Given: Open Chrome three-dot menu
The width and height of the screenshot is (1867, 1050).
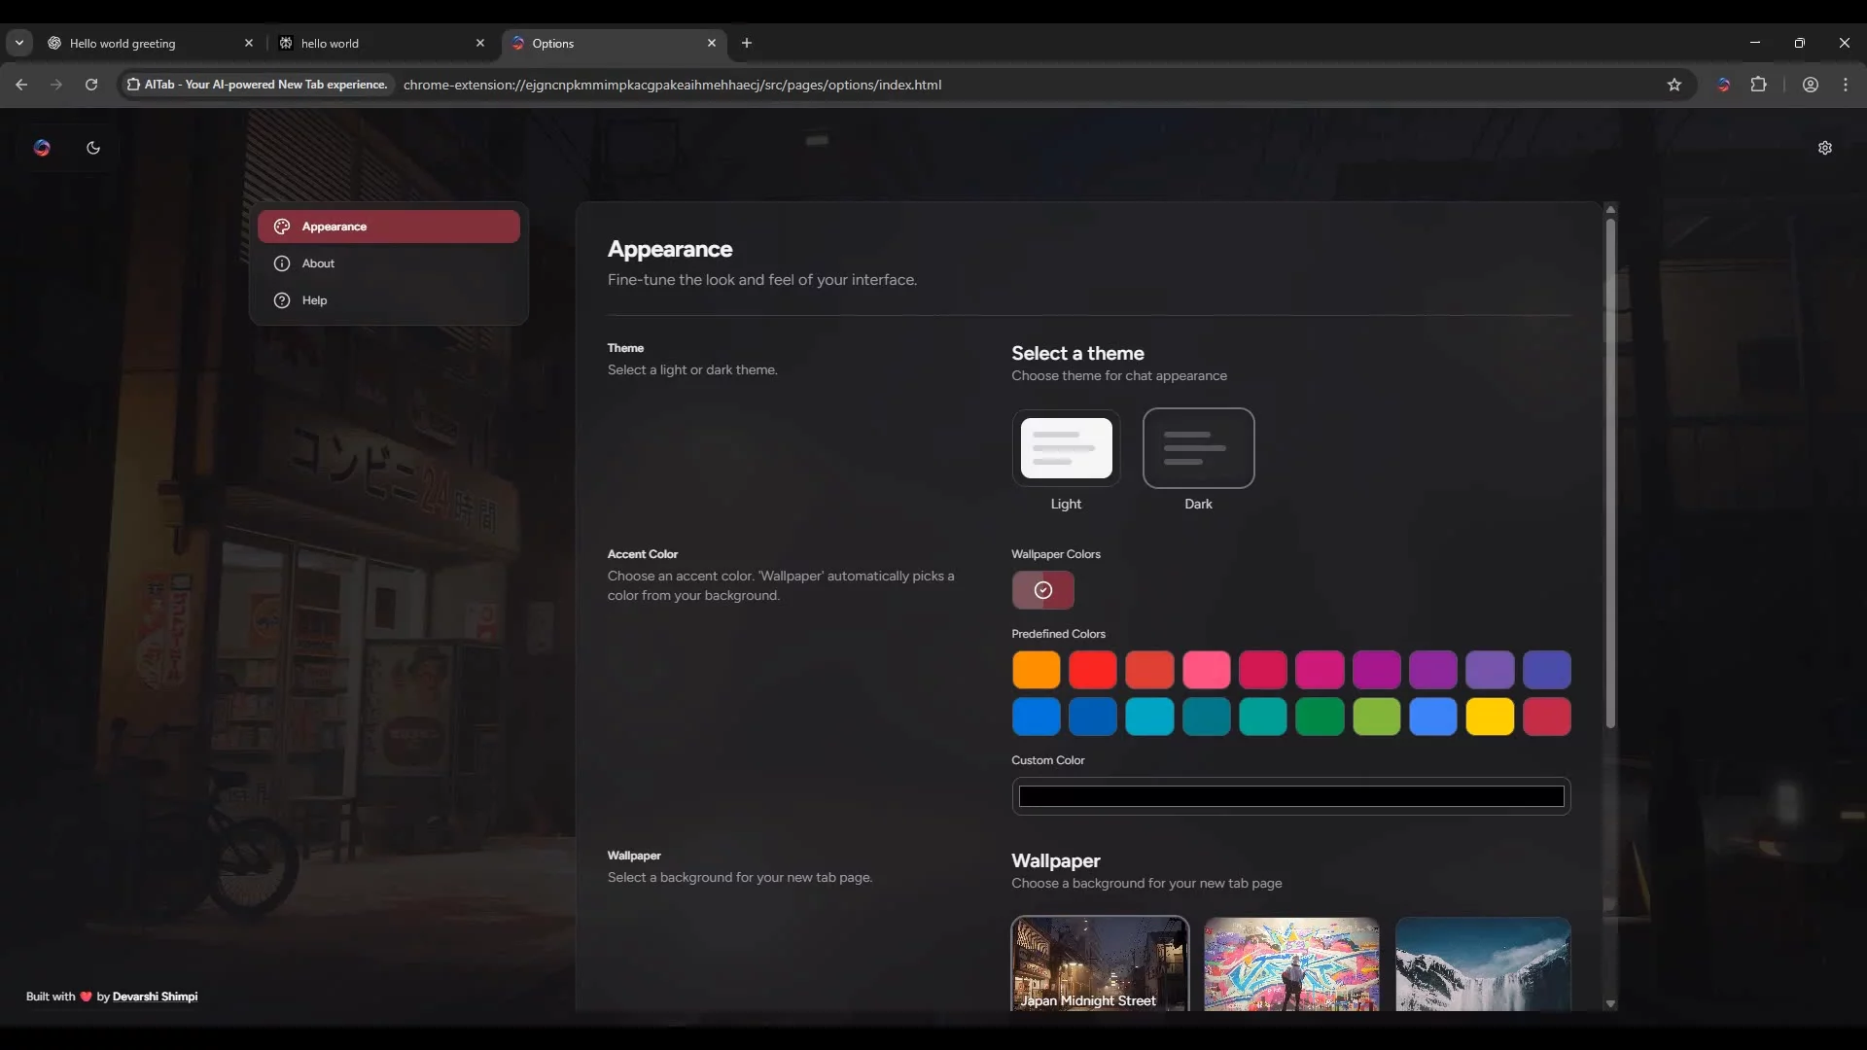Looking at the screenshot, I should coord(1846,85).
